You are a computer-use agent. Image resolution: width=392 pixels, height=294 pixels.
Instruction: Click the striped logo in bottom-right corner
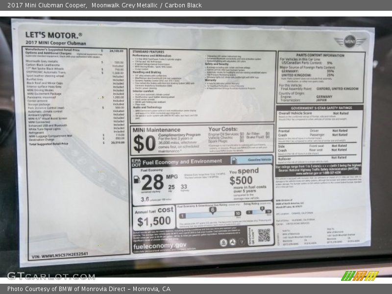(360, 276)
